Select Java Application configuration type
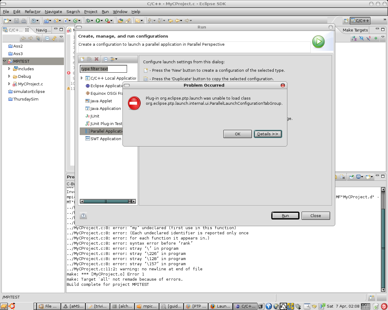Screen dimensions: 388x310 pyautogui.click(x=103, y=108)
